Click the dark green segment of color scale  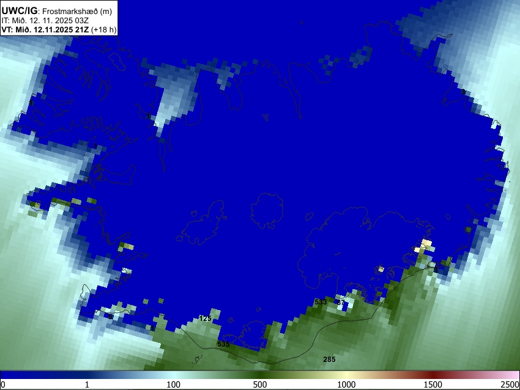click(x=259, y=375)
